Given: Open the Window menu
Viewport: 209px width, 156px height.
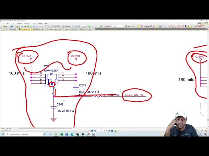Looking at the screenshot, I should coord(40,23).
